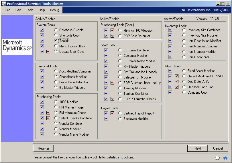Select the Toolkit radio option
This screenshot has height=163, width=232.
tap(56, 41)
